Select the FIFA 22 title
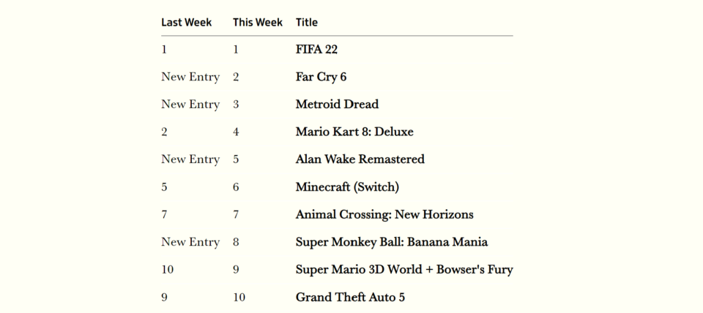The image size is (703, 313). click(316, 49)
